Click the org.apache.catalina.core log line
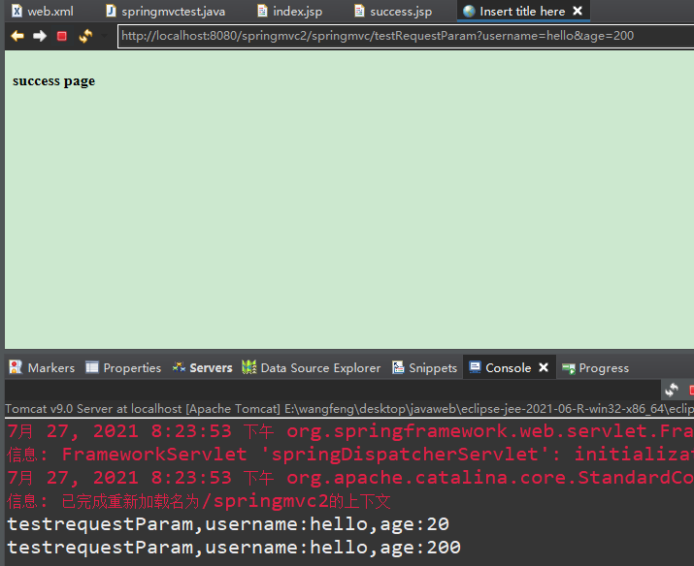The image size is (694, 566). tap(349, 478)
